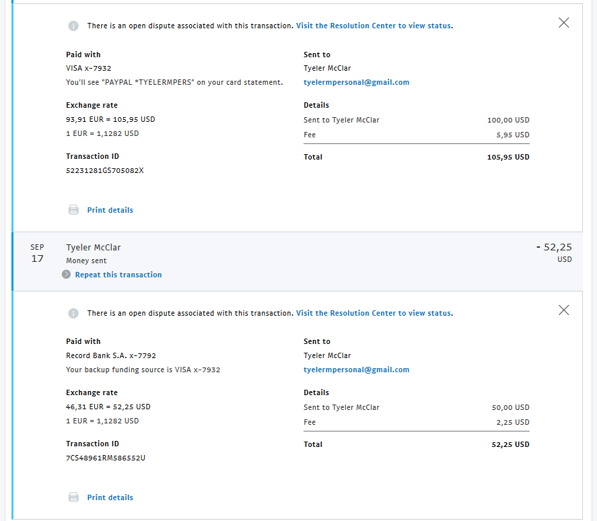Visit the Resolution Center from the VISA x-7932 transaction
This screenshot has width=597, height=521.
(374, 26)
